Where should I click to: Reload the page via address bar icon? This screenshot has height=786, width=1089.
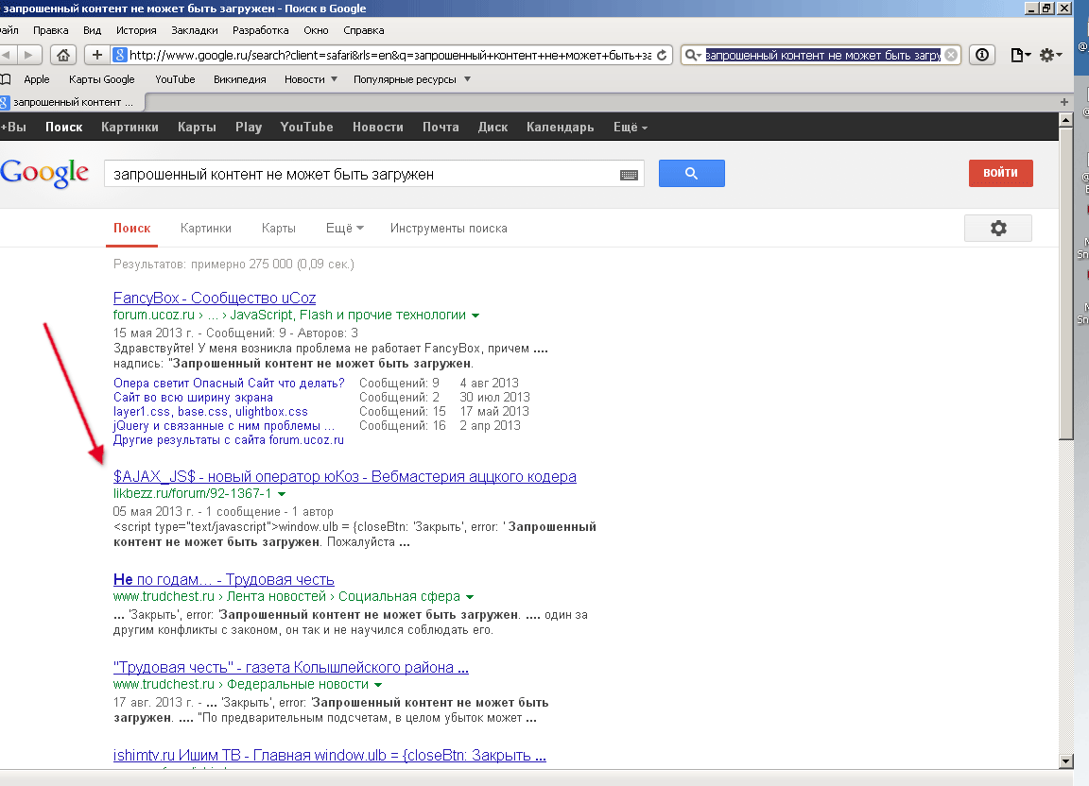(662, 55)
